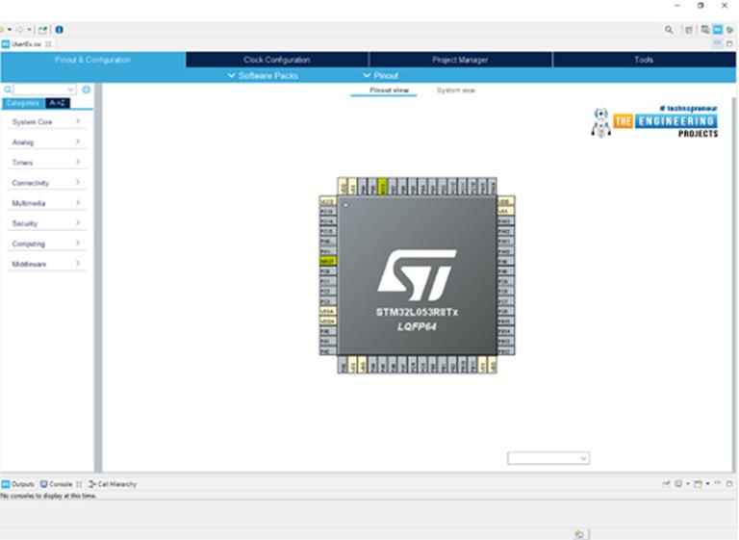Viewport: 739px width, 540px height.
Task: Close the UsartEx.ioc editor tab
Action: [49, 44]
